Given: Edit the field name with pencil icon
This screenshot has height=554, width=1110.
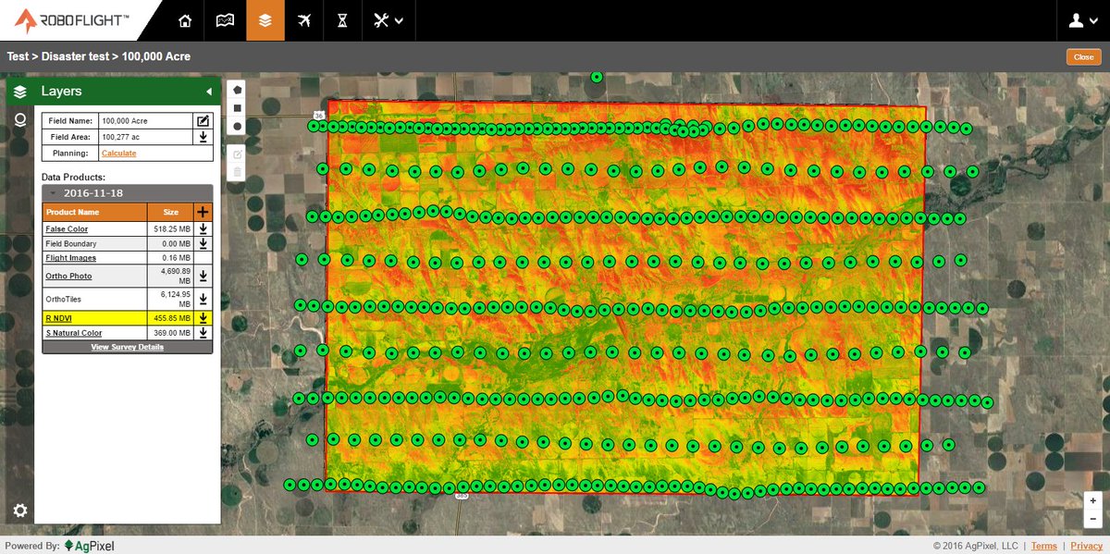Looking at the screenshot, I should pos(203,120).
